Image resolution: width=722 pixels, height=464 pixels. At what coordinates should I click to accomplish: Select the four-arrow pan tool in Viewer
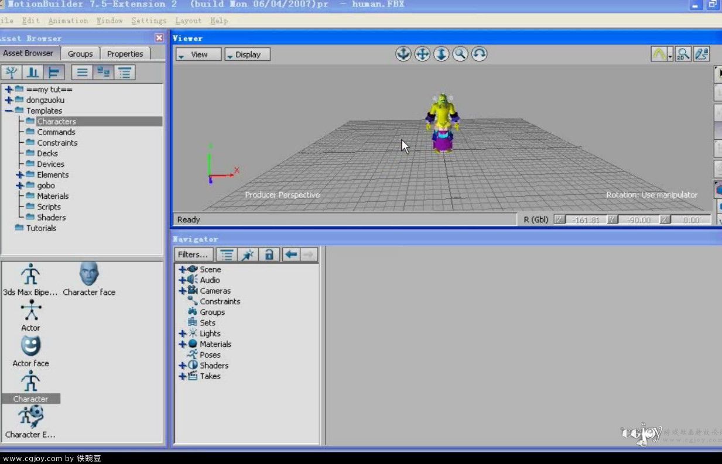[422, 54]
